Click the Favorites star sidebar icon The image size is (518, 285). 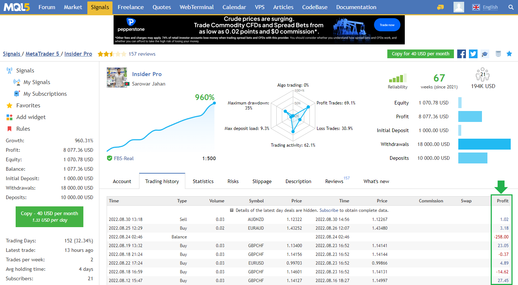pyautogui.click(x=9, y=106)
